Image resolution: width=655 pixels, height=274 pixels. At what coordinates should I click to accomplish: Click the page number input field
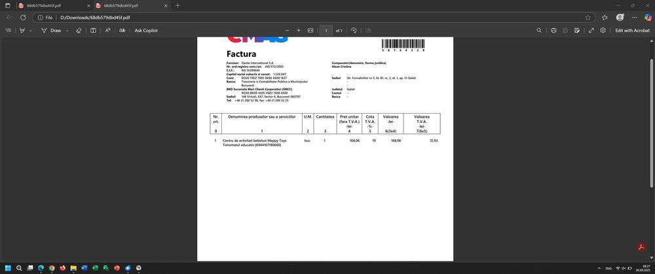326,31
